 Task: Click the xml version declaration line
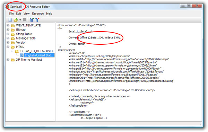click(x=81, y=25)
